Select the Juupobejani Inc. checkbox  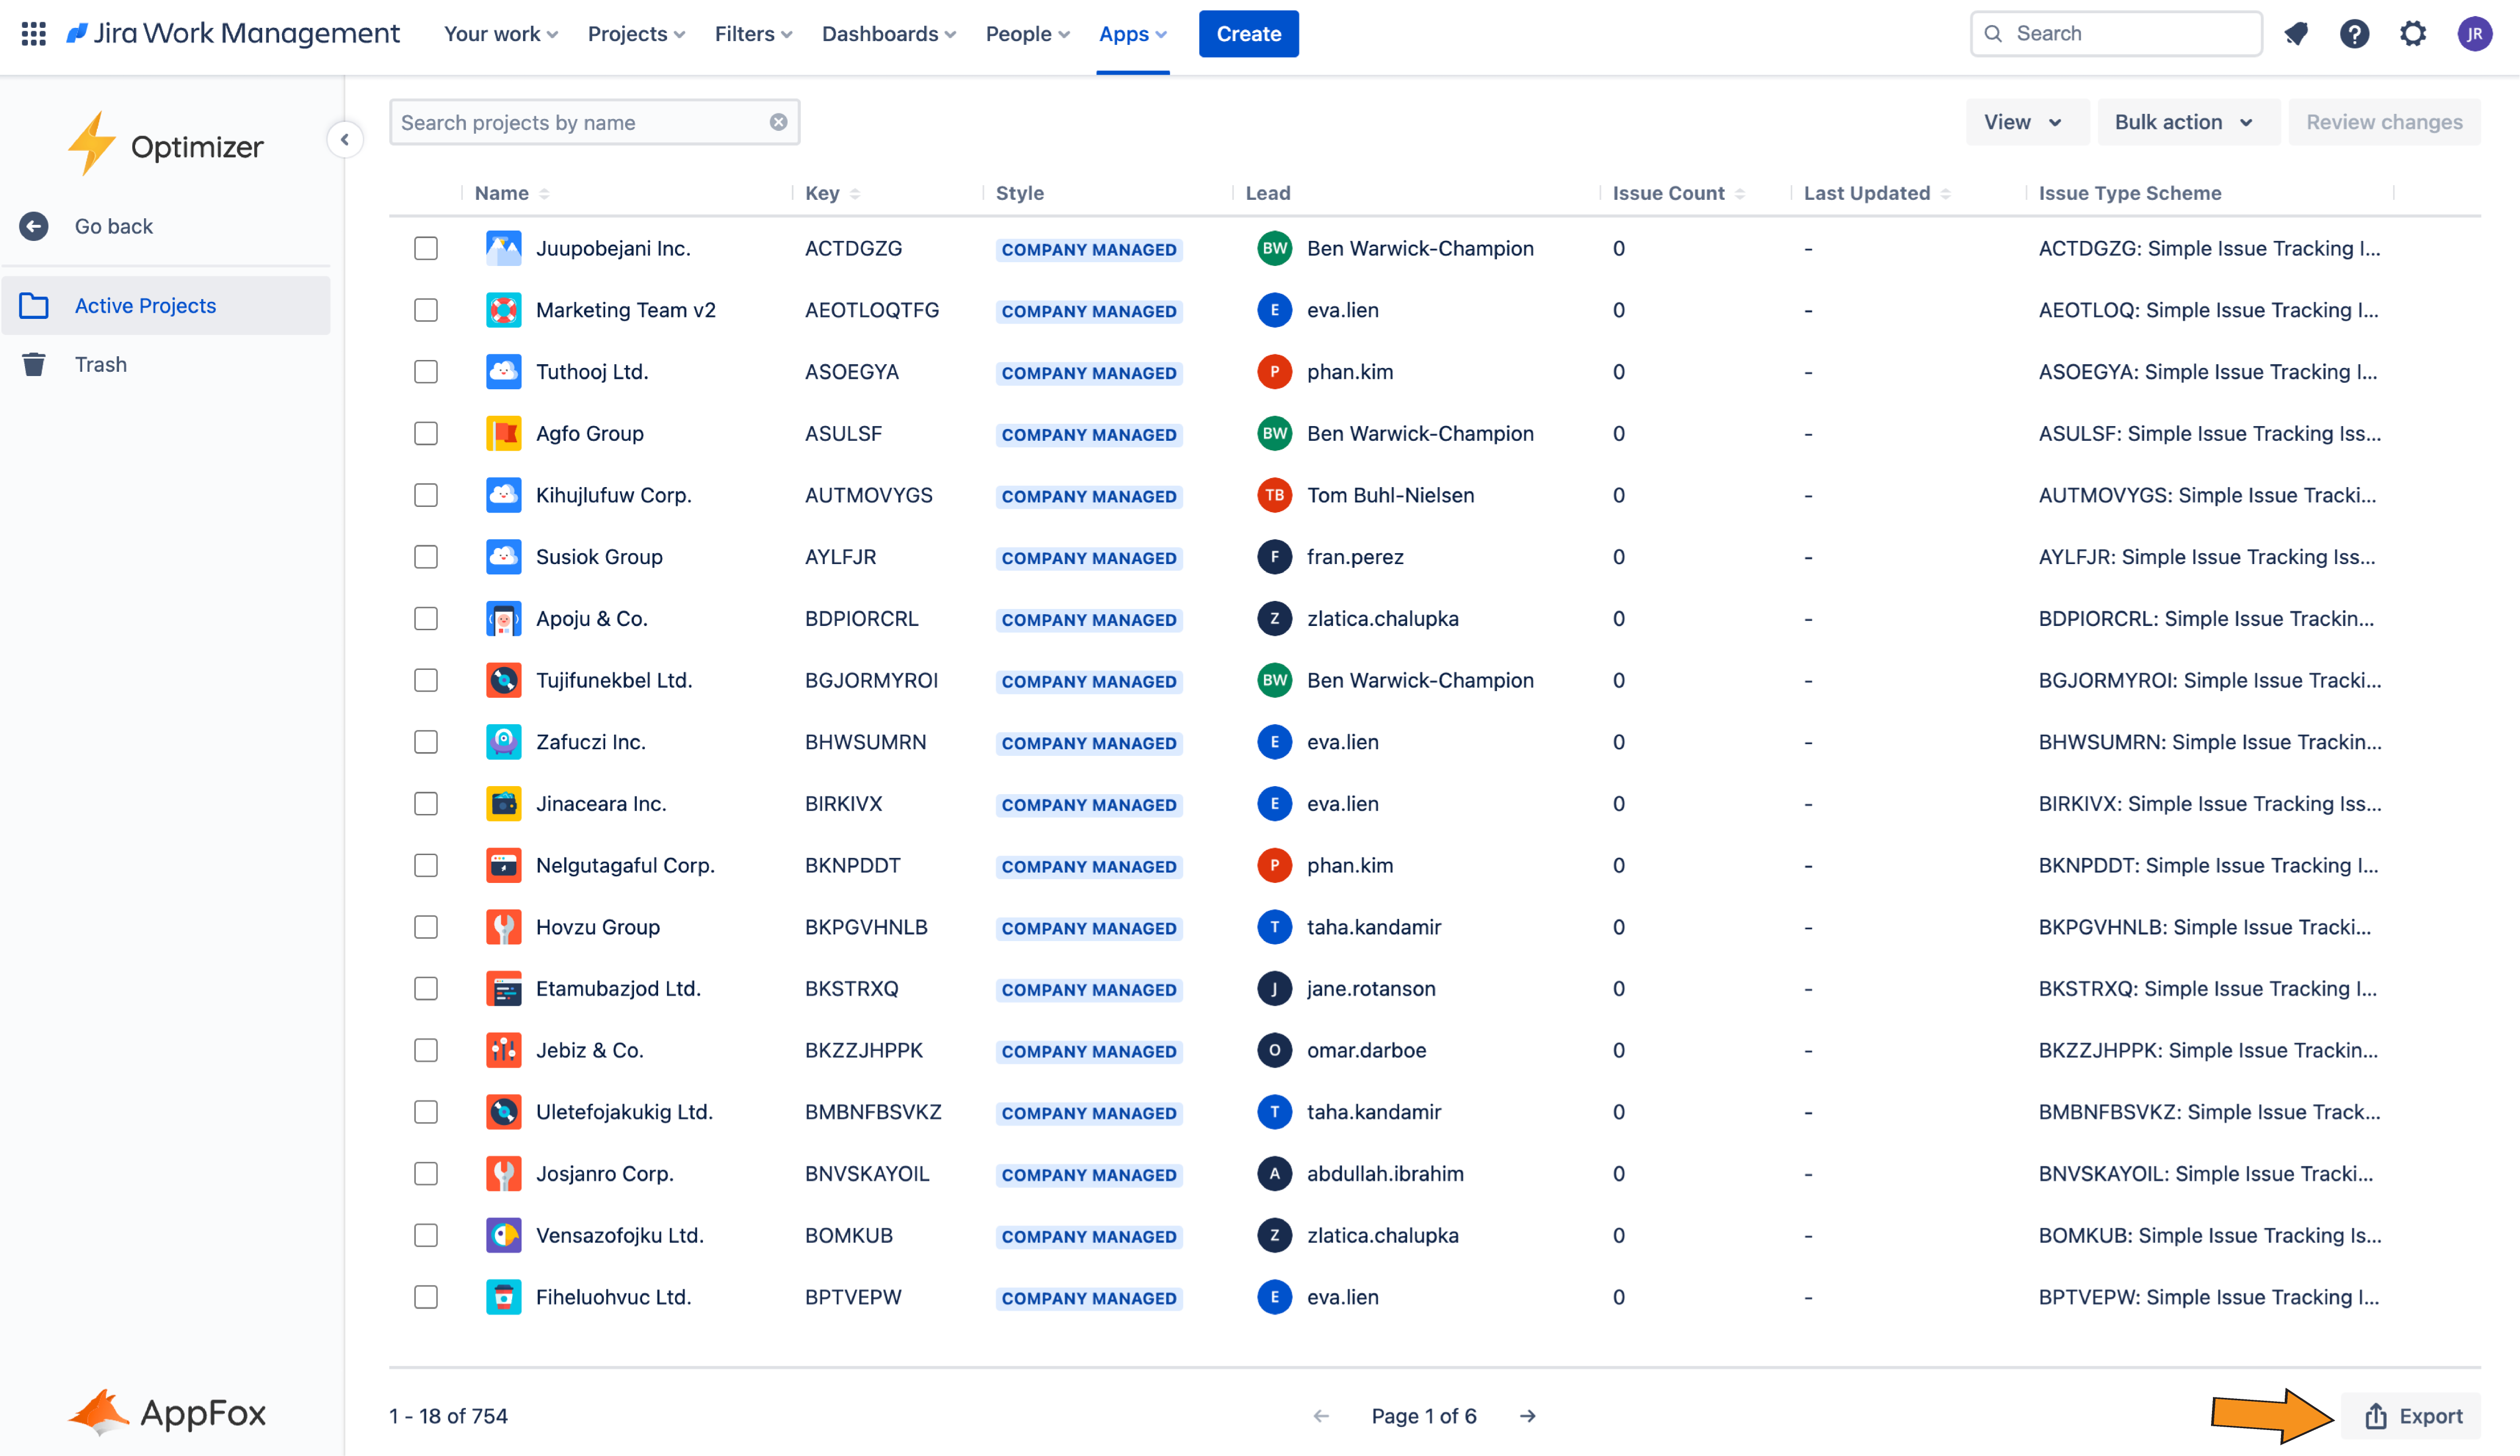pos(426,248)
